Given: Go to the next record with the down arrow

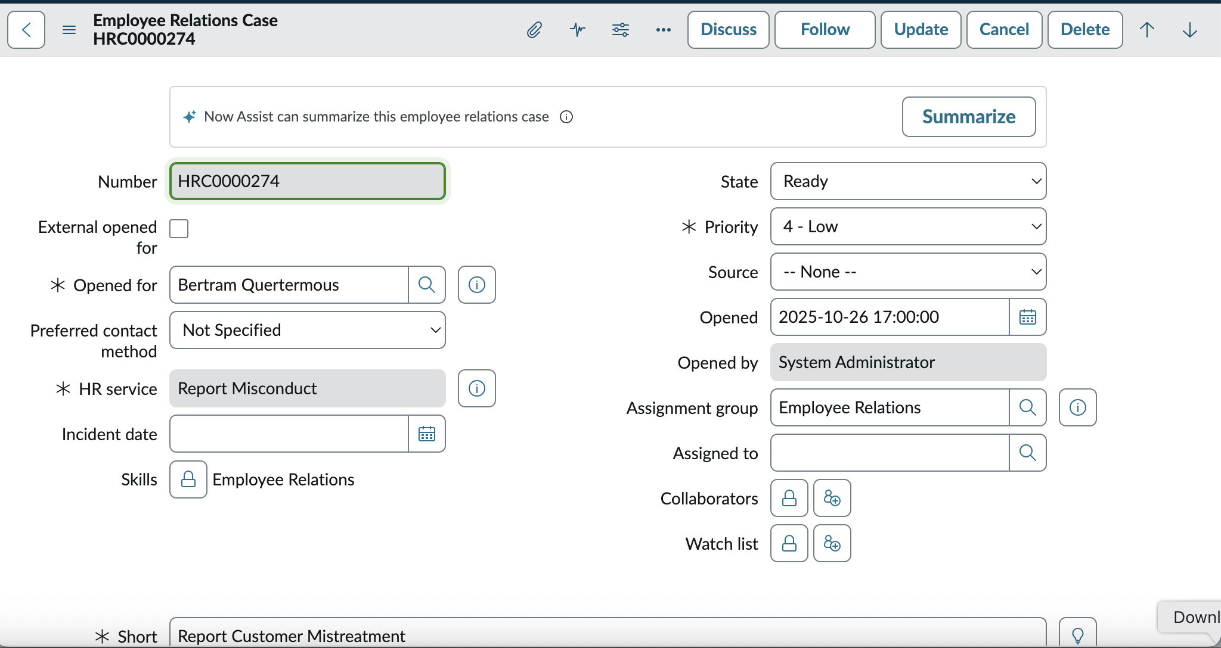Looking at the screenshot, I should 1190,30.
